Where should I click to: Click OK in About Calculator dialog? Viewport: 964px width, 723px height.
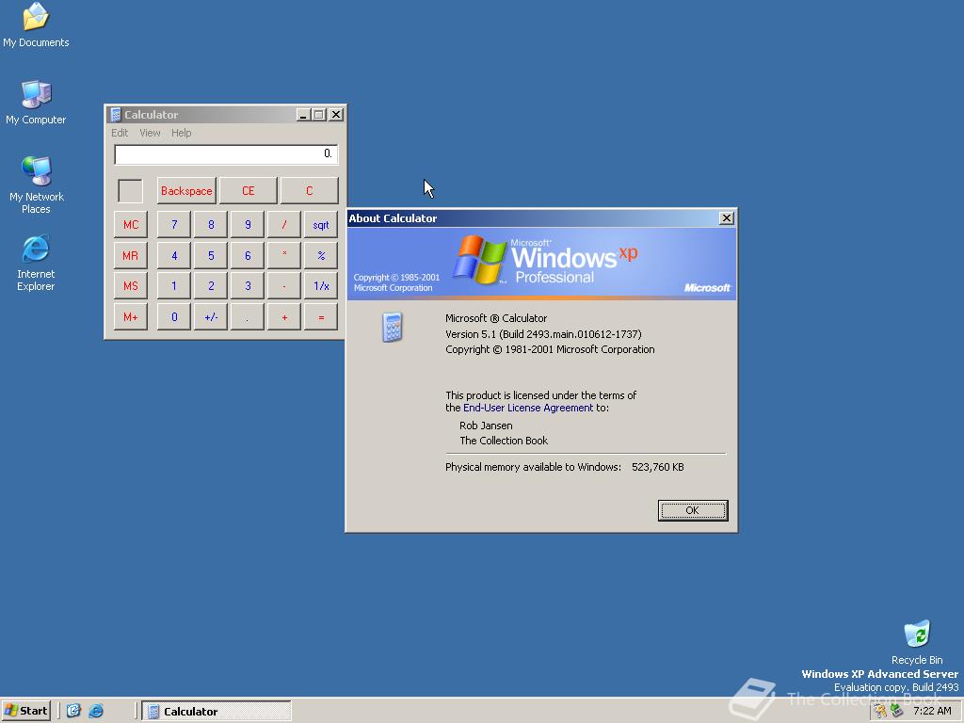tap(692, 510)
